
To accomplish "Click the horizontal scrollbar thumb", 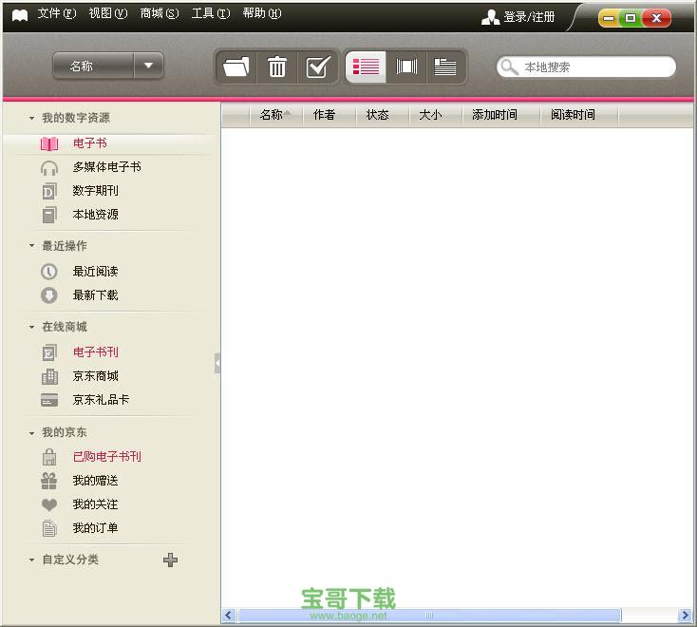I will click(429, 616).
